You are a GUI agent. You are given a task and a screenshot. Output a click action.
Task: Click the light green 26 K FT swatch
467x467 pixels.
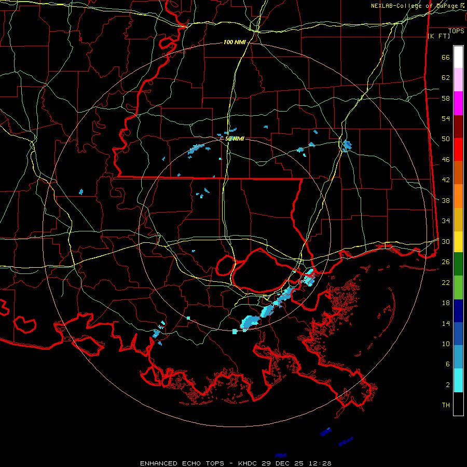point(458,287)
